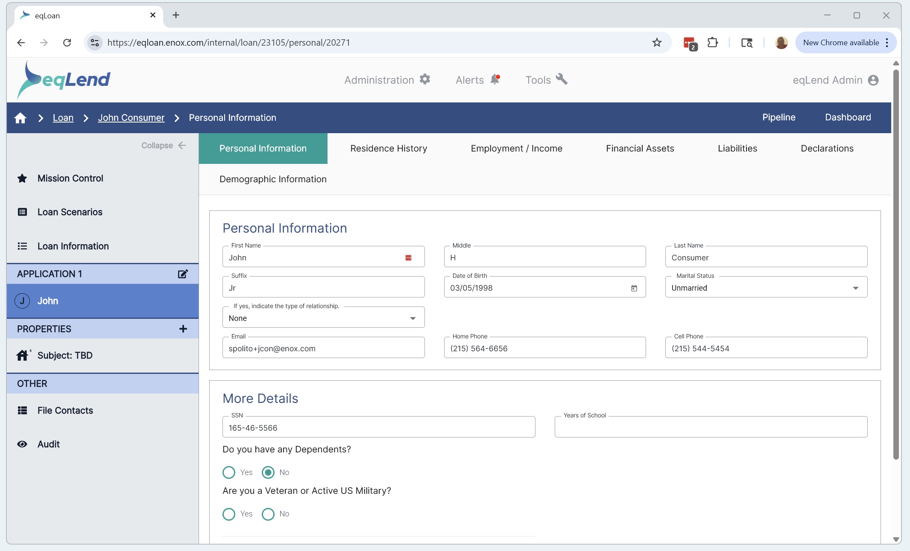Open the Marital Status dropdown
The width and height of the screenshot is (910, 551).
point(766,287)
